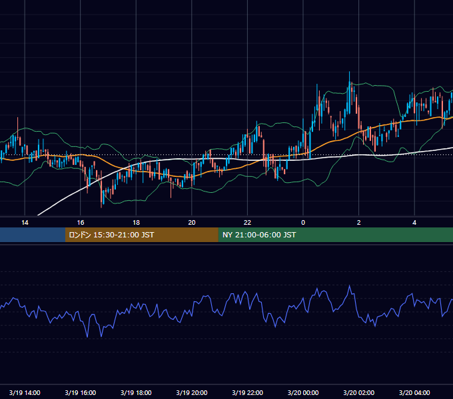This screenshot has width=453, height=399.
Task: Click hour label 18 on the price chart axis
Action: [x=136, y=223]
